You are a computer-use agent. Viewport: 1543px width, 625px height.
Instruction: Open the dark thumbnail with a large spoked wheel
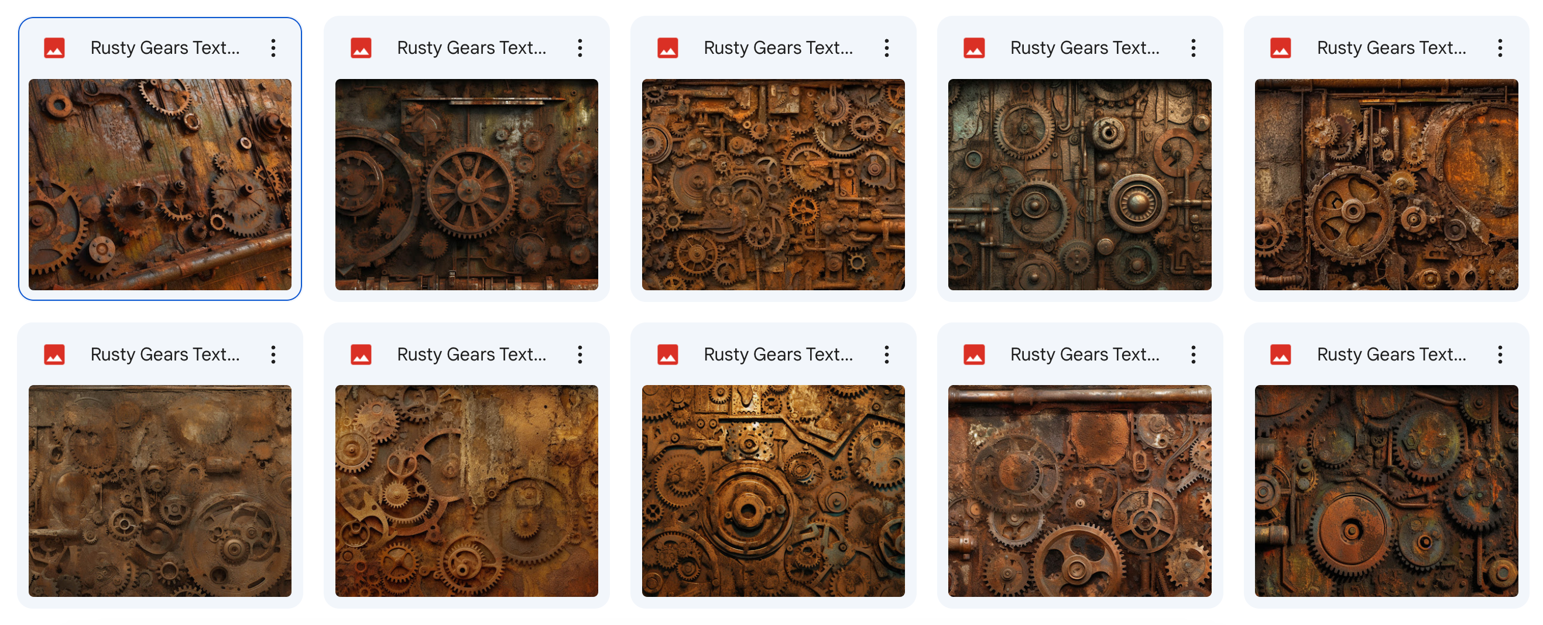[x=467, y=184]
